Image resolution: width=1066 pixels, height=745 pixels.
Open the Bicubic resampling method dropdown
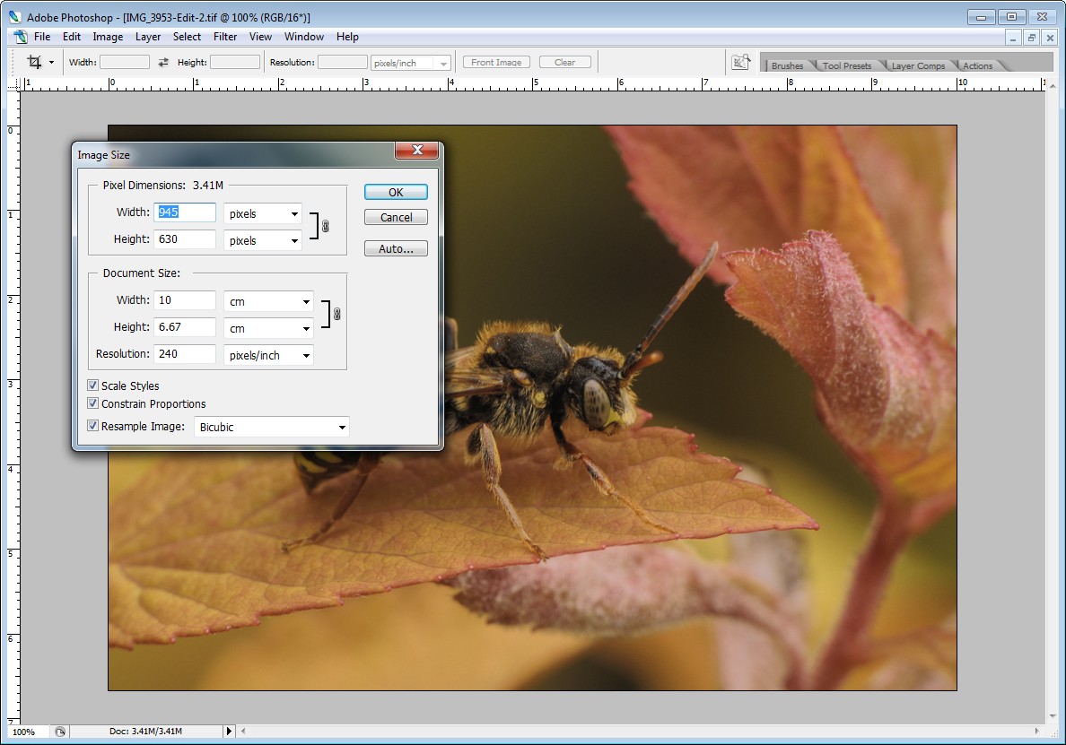271,427
